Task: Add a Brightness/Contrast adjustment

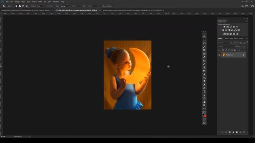Action: pos(224,27)
